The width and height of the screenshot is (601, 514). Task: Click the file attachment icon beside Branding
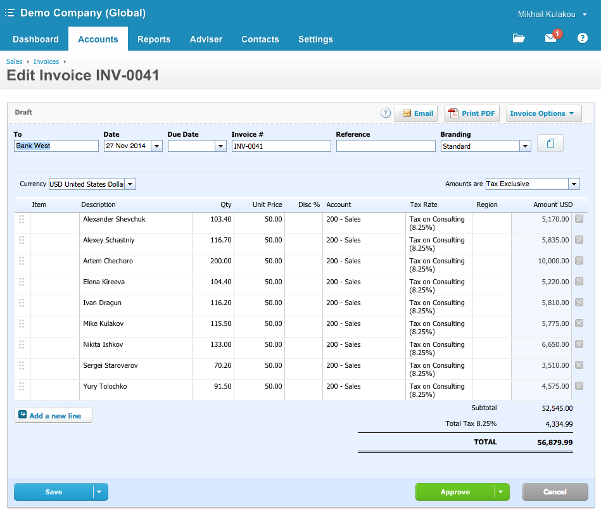click(x=550, y=143)
